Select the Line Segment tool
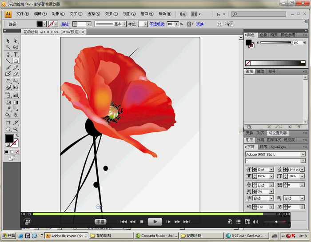Viewport: 311px width, 242px height. [8, 61]
